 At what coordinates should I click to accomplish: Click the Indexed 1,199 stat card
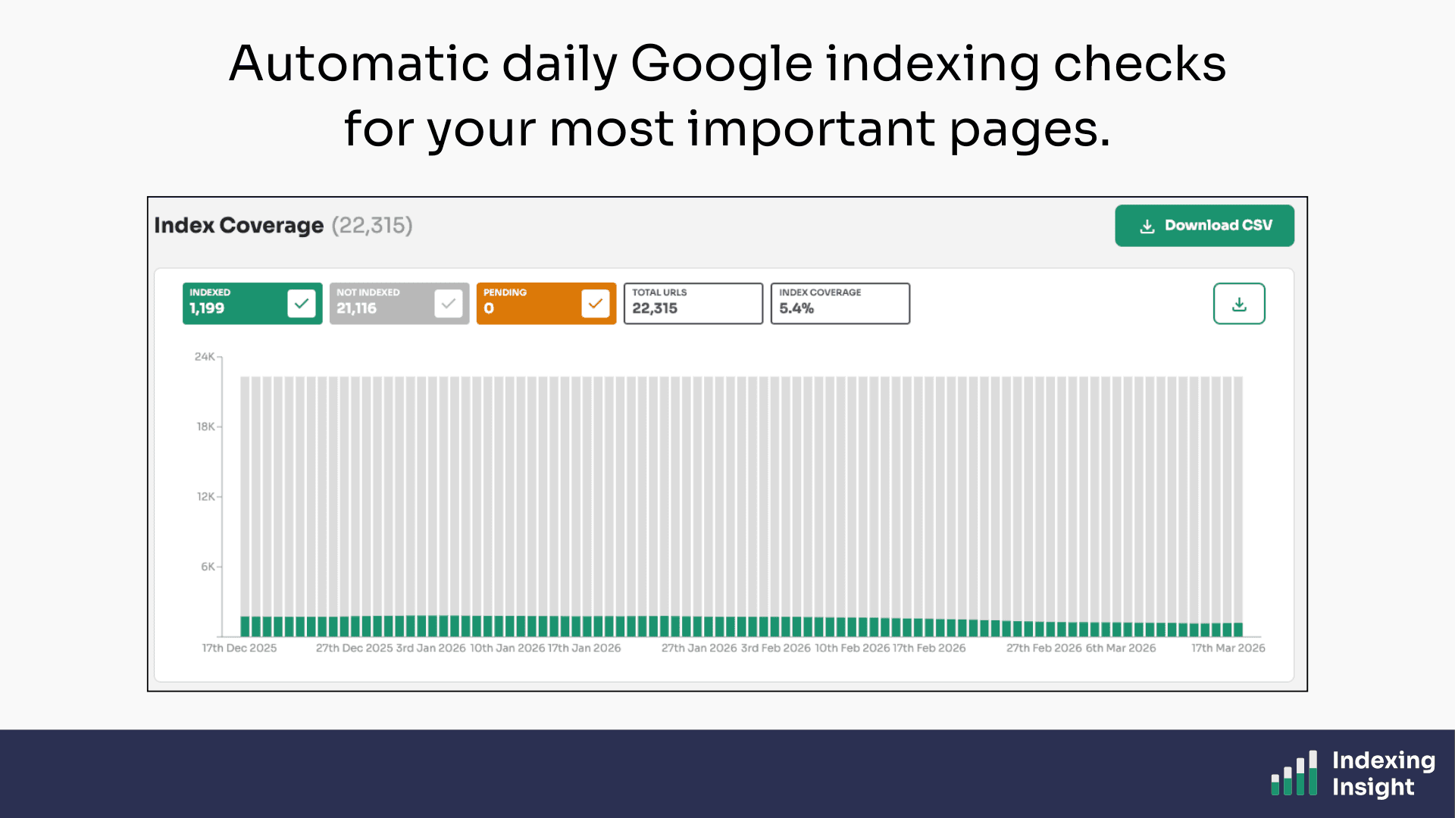[231, 304]
